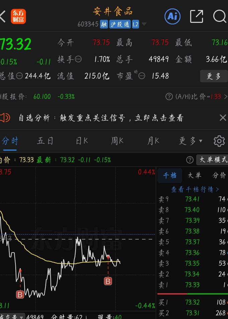Open chart settings gear icon

tap(219, 141)
